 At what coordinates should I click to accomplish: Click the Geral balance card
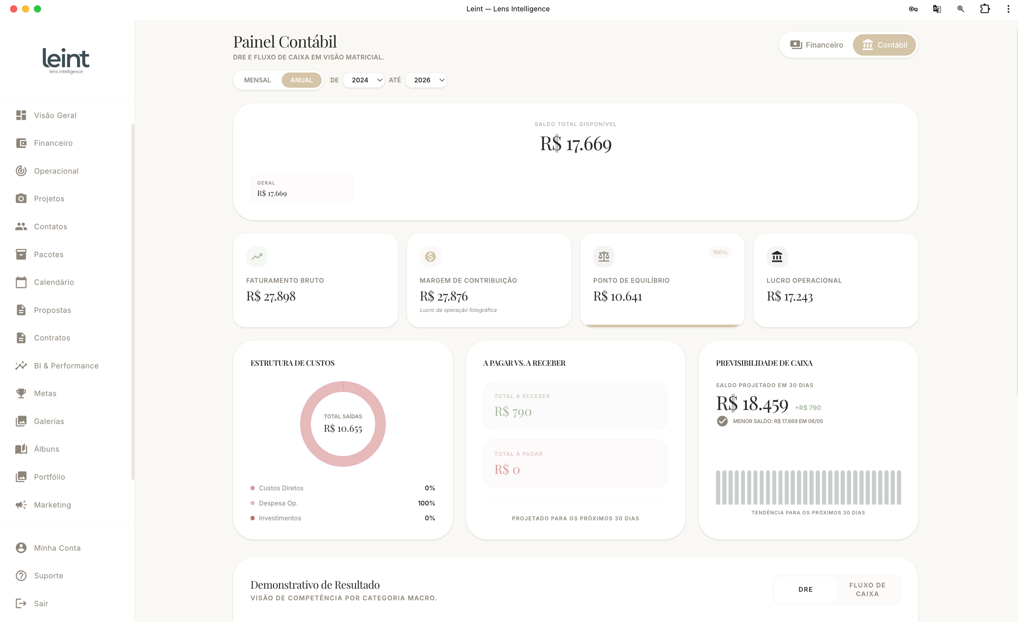[302, 189]
